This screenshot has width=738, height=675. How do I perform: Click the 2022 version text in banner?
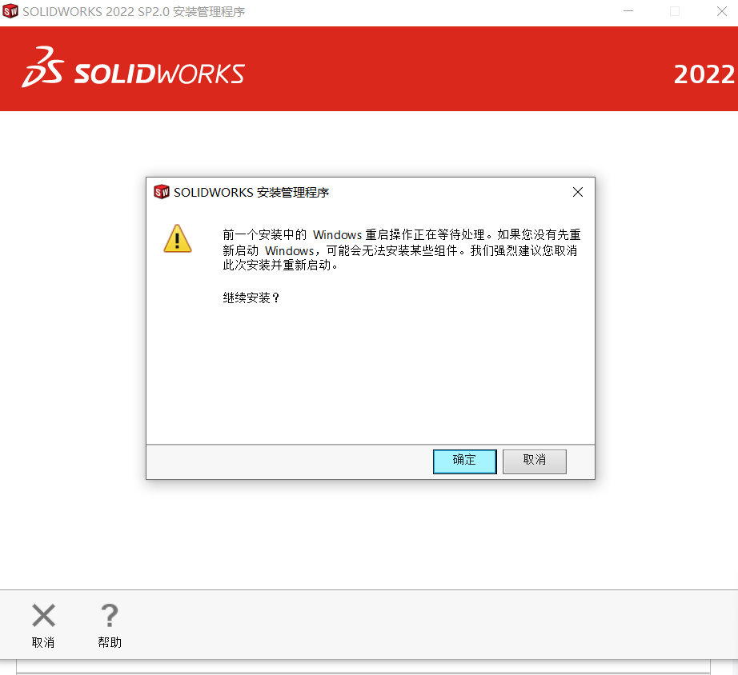(x=704, y=74)
